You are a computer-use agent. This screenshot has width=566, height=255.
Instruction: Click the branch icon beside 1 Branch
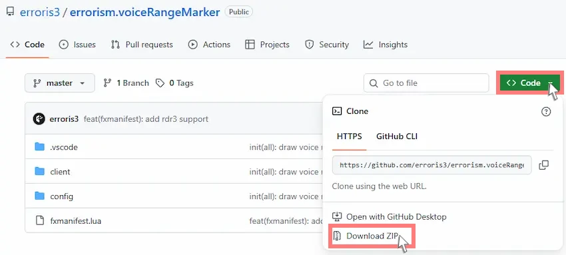coord(107,83)
